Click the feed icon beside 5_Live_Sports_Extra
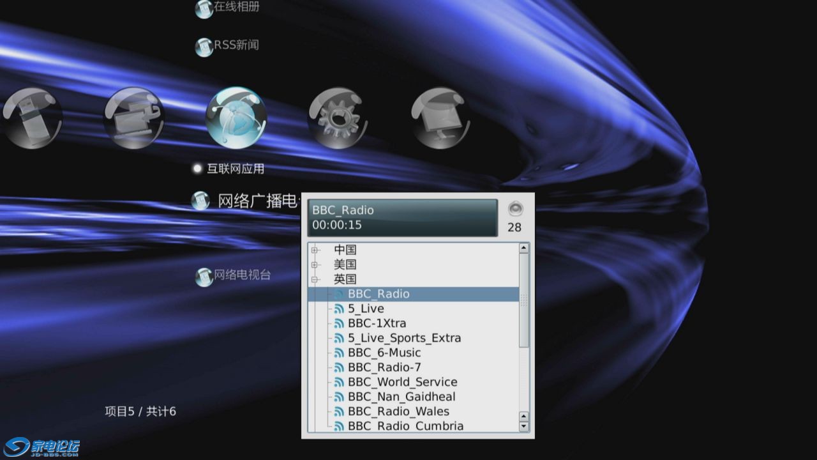The width and height of the screenshot is (817, 460). (339, 339)
